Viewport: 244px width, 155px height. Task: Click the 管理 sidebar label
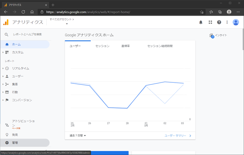(15, 142)
